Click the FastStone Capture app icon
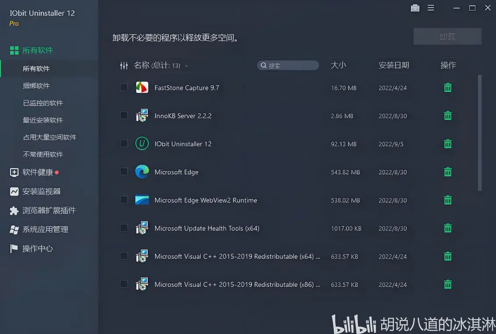 tap(142, 87)
